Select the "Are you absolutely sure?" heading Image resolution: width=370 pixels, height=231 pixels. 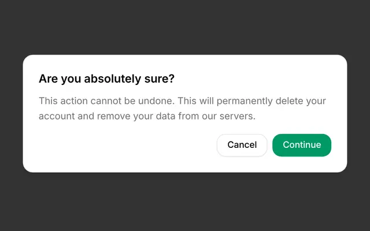(106, 79)
